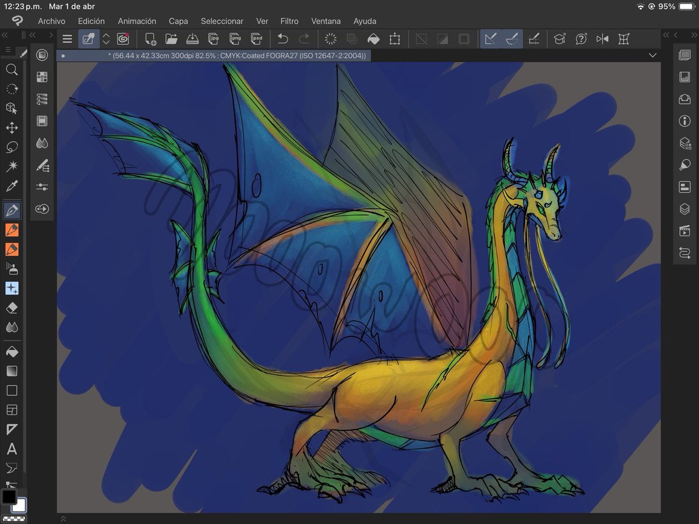
Task: Open the Filtro menu
Action: point(290,21)
